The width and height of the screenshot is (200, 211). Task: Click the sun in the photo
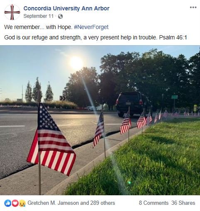[x=76, y=63]
